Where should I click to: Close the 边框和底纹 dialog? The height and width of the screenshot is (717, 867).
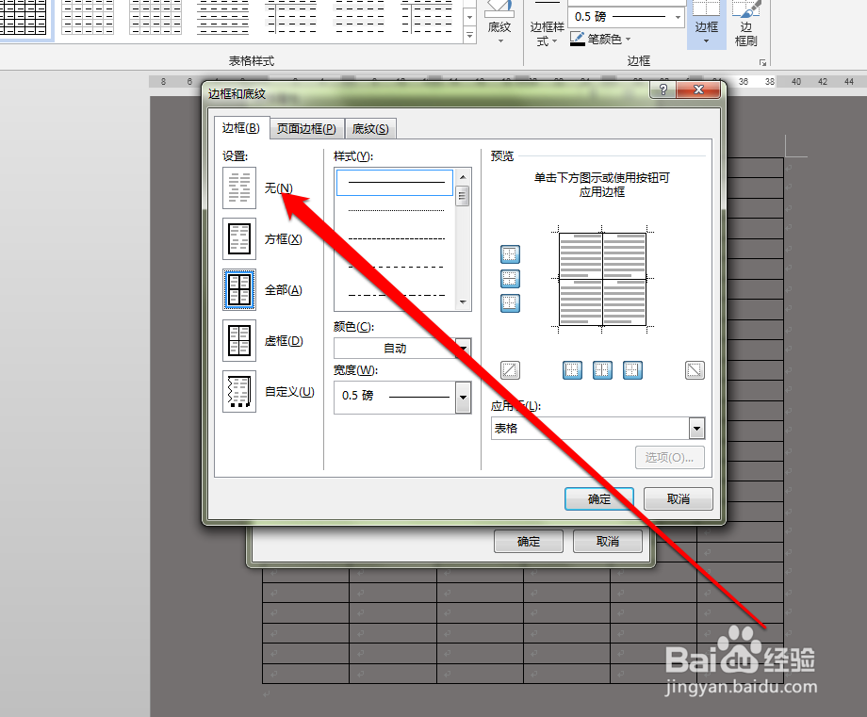click(x=699, y=90)
